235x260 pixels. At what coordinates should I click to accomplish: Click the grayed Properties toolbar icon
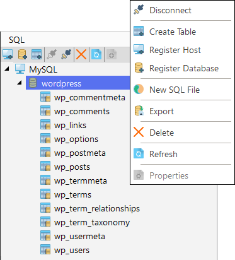[x=112, y=55]
